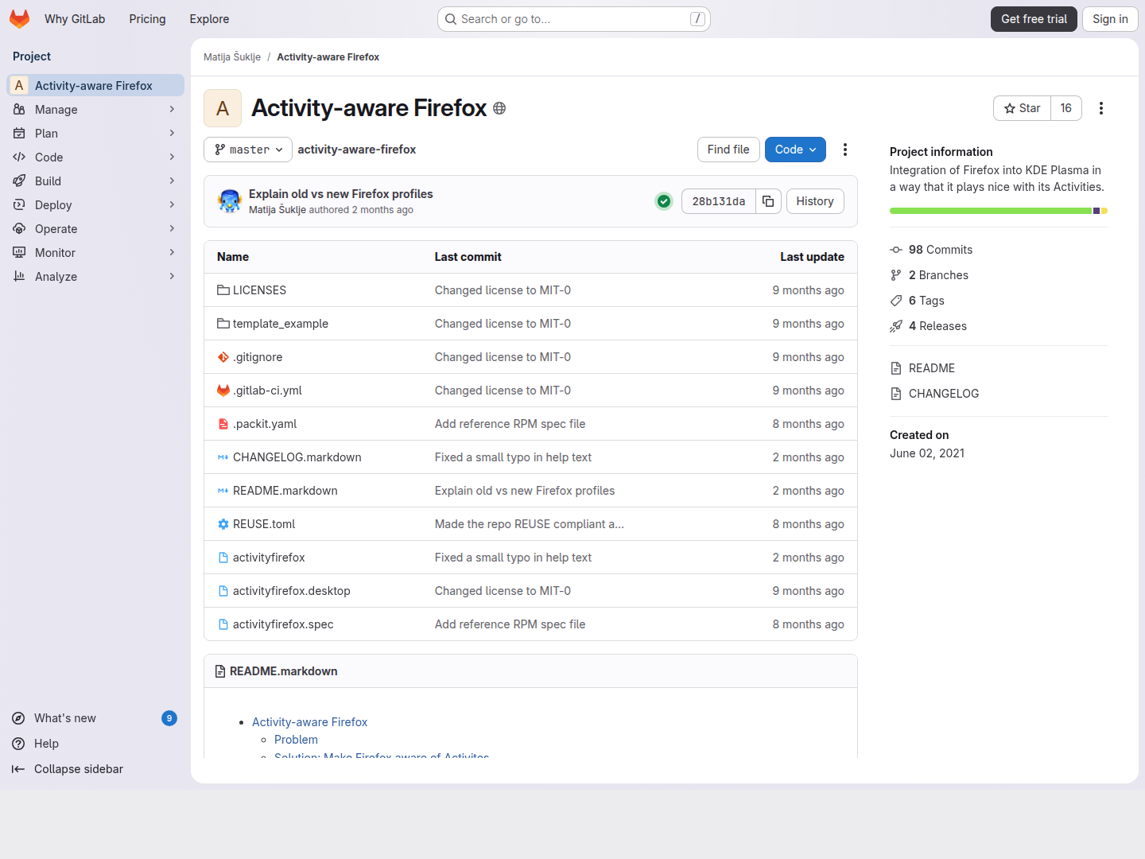Open repository actions kebab next to Code
Image resolution: width=1145 pixels, height=859 pixels.
(845, 150)
